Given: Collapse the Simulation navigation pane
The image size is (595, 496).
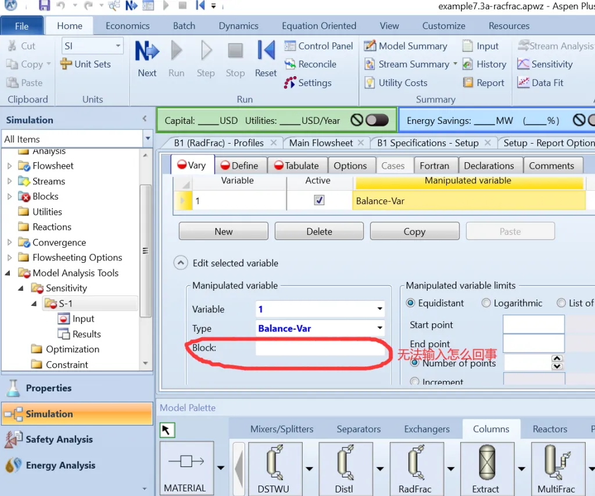Looking at the screenshot, I should (x=145, y=119).
